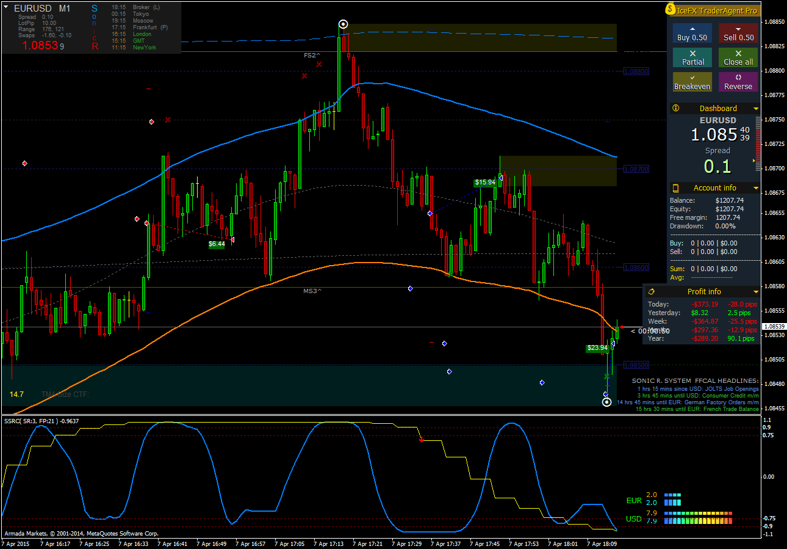This screenshot has width=787, height=549.
Task: Click the $15.94 profit label
Action: pyautogui.click(x=485, y=182)
